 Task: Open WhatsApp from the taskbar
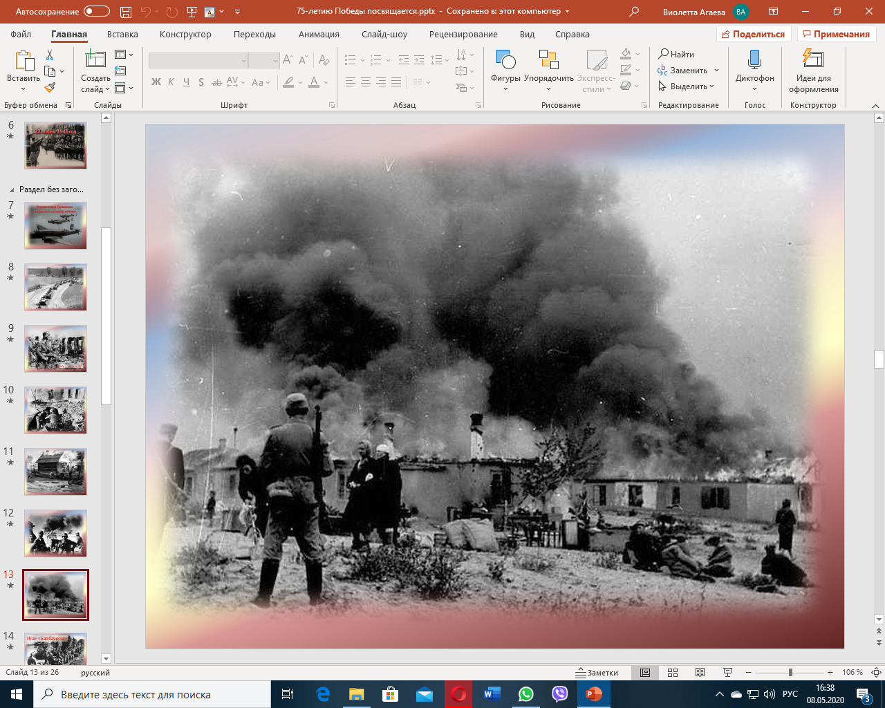tap(525, 694)
